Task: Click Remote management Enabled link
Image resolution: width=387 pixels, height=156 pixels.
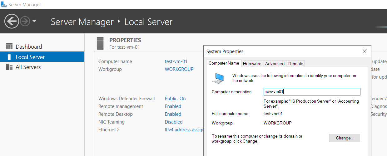Action: (173, 106)
